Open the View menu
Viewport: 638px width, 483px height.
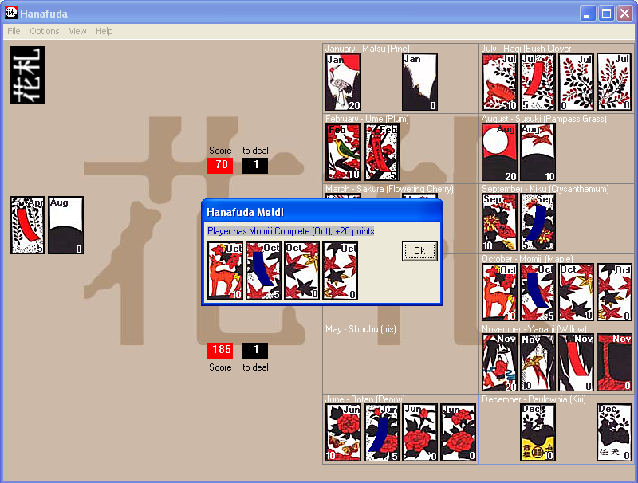tap(77, 31)
